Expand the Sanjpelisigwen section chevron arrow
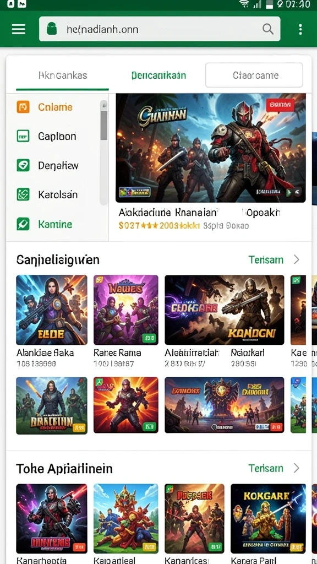Image resolution: width=317 pixels, height=564 pixels. [297, 259]
